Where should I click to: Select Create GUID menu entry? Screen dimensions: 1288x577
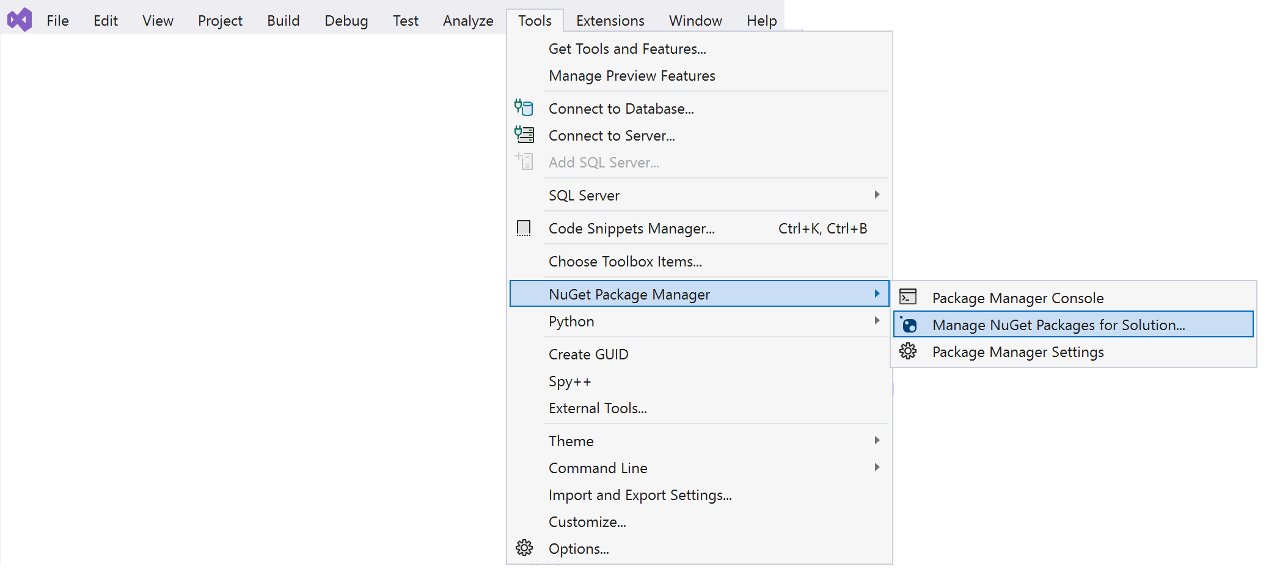(588, 355)
